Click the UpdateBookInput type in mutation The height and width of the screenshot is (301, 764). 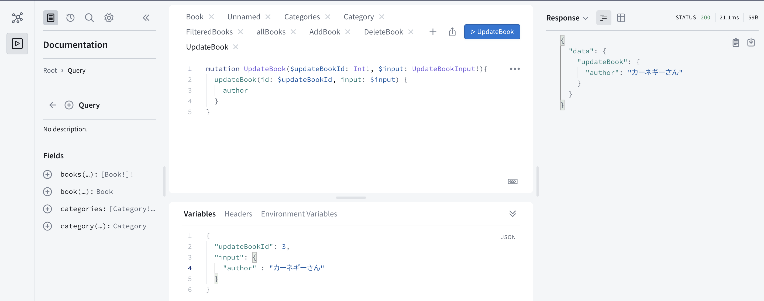coord(443,69)
